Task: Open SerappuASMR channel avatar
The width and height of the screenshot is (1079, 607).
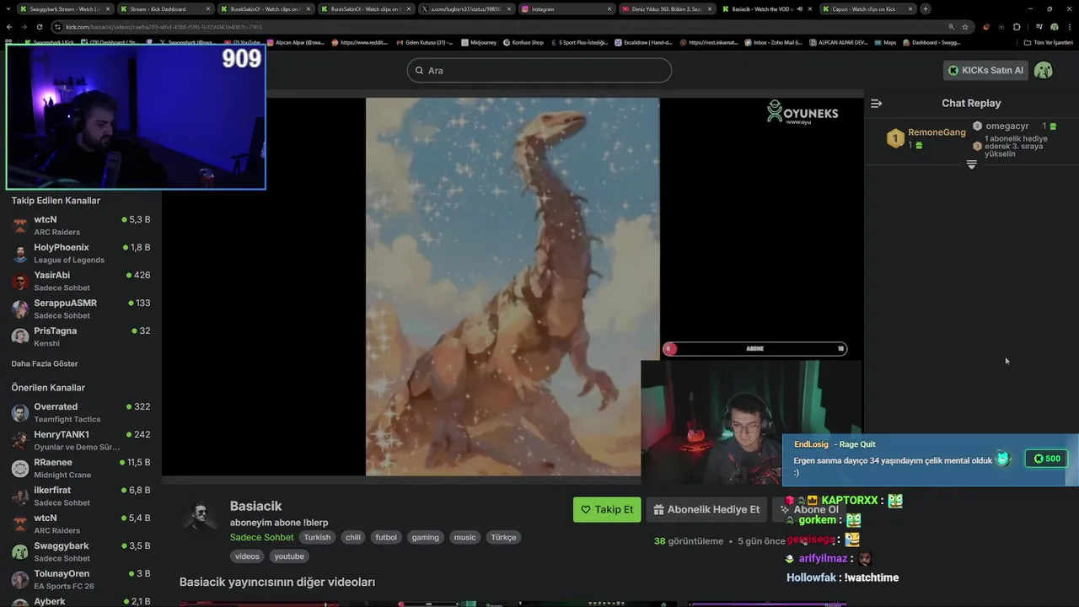Action: click(x=20, y=309)
